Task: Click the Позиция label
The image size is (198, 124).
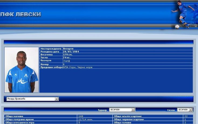Action: (x=46, y=61)
